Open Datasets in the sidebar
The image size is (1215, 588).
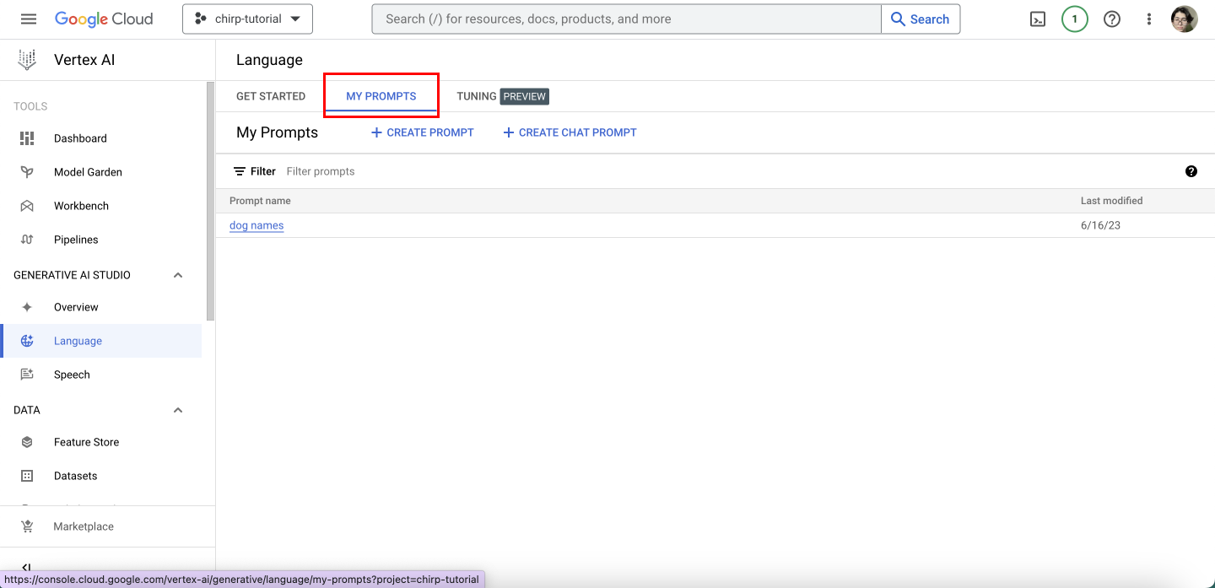75,476
